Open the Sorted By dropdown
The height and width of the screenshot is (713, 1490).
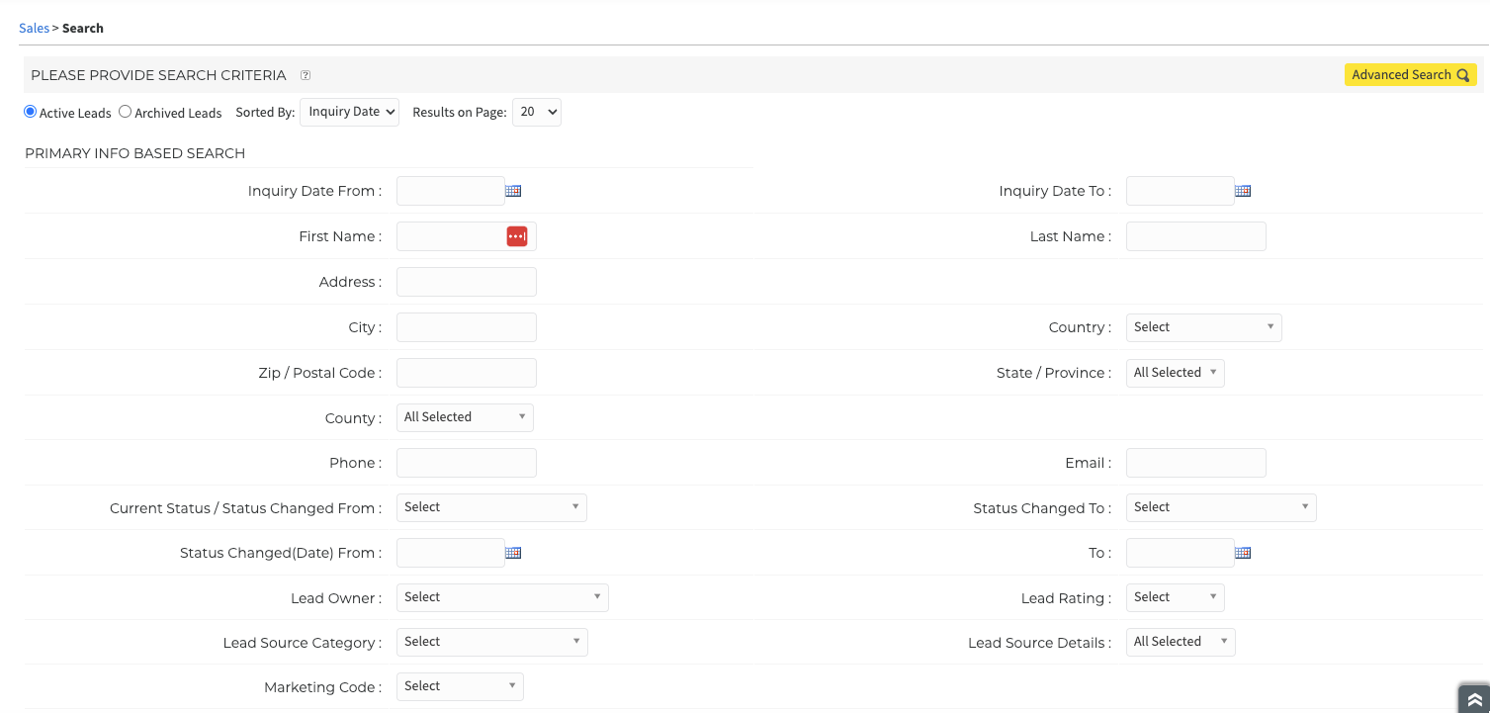click(349, 112)
